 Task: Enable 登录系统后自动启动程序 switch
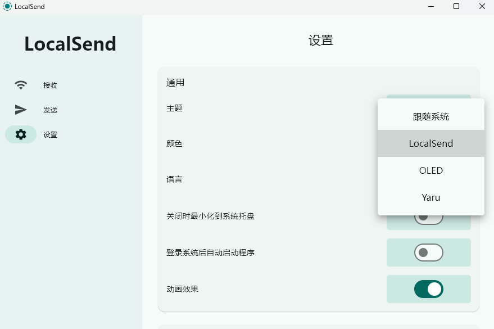(429, 253)
